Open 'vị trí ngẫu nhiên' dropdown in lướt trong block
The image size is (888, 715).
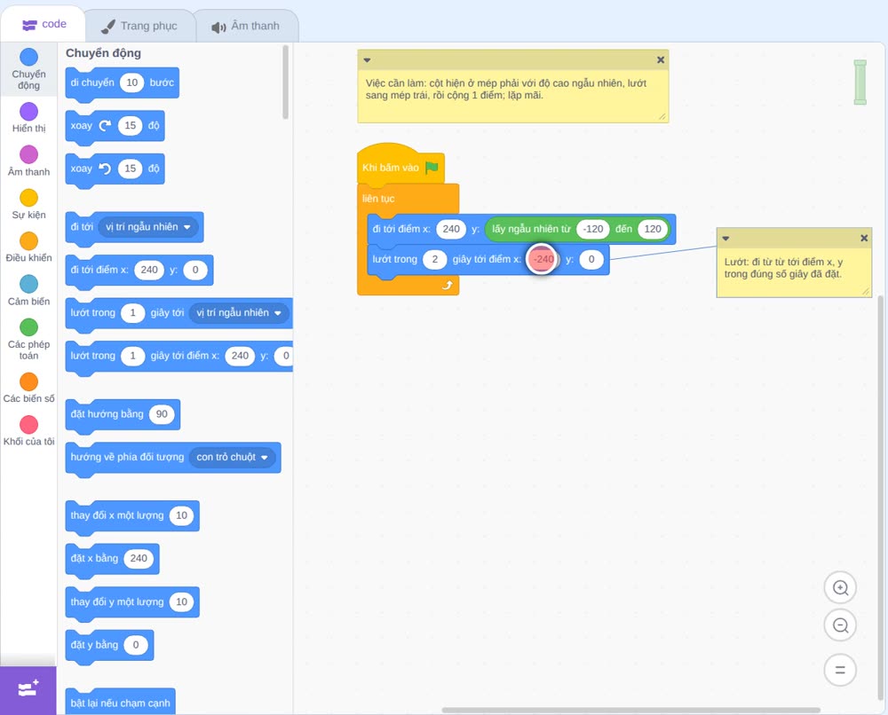tap(238, 313)
